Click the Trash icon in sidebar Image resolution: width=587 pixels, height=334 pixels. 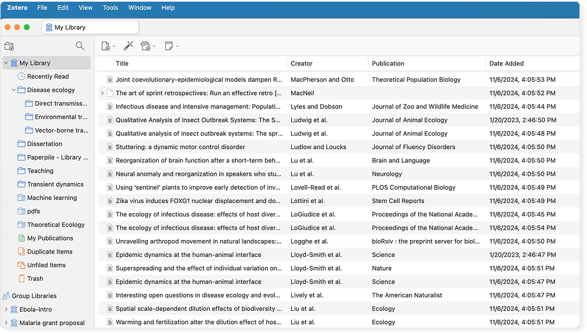21,278
